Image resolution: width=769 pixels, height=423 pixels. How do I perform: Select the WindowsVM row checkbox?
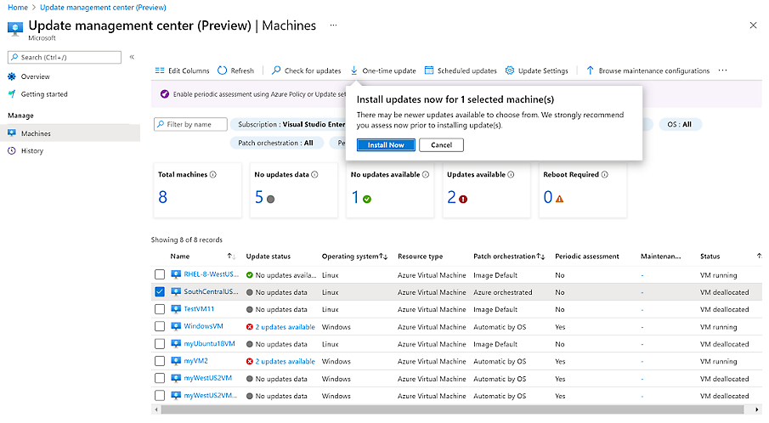pyautogui.click(x=160, y=326)
